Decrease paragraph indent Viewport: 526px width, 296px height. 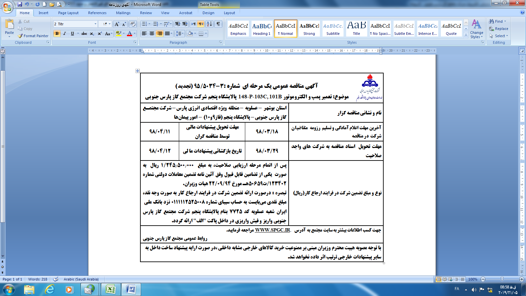pyautogui.click(x=178, y=24)
